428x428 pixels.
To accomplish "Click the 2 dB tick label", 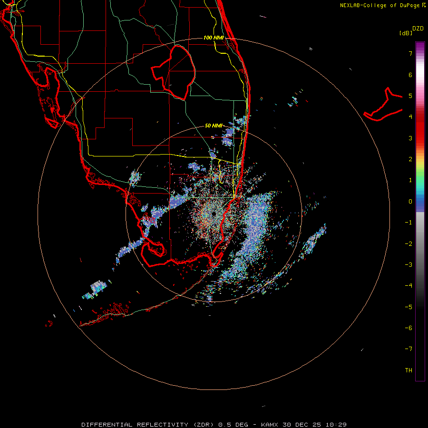I will click(x=410, y=159).
